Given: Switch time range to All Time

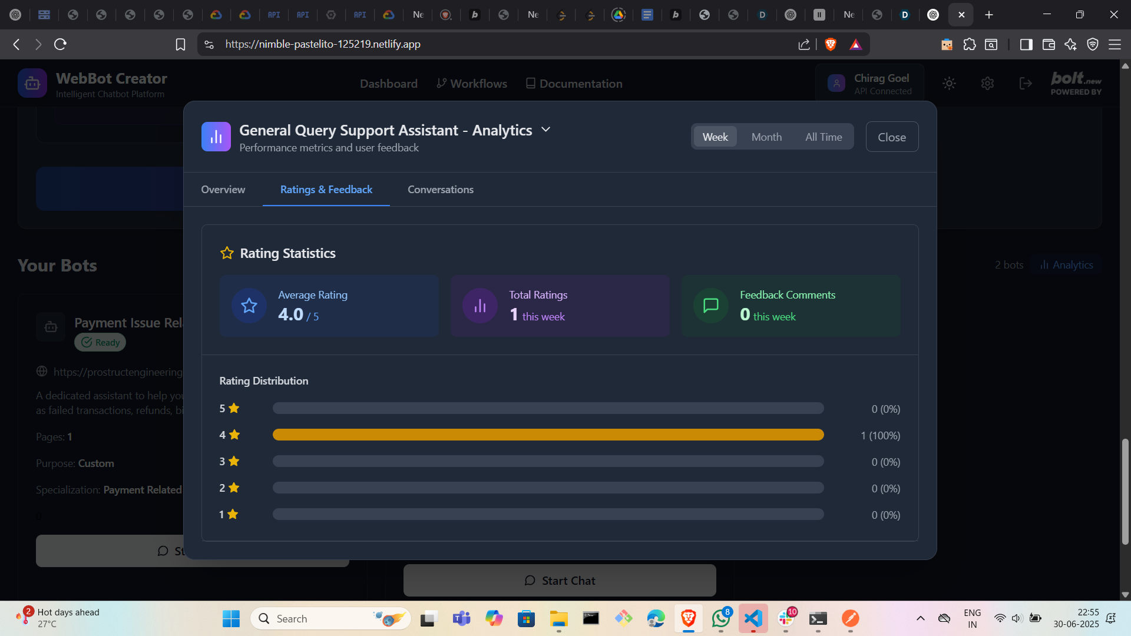Looking at the screenshot, I should [824, 137].
